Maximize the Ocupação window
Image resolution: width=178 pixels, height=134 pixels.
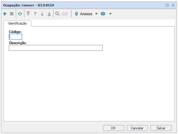[167, 5]
